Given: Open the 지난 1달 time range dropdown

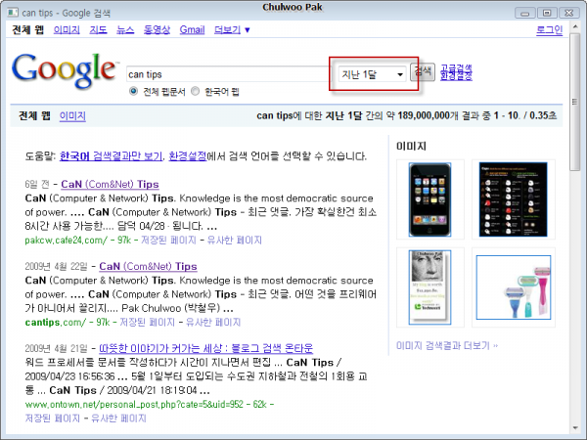Looking at the screenshot, I should pyautogui.click(x=372, y=74).
